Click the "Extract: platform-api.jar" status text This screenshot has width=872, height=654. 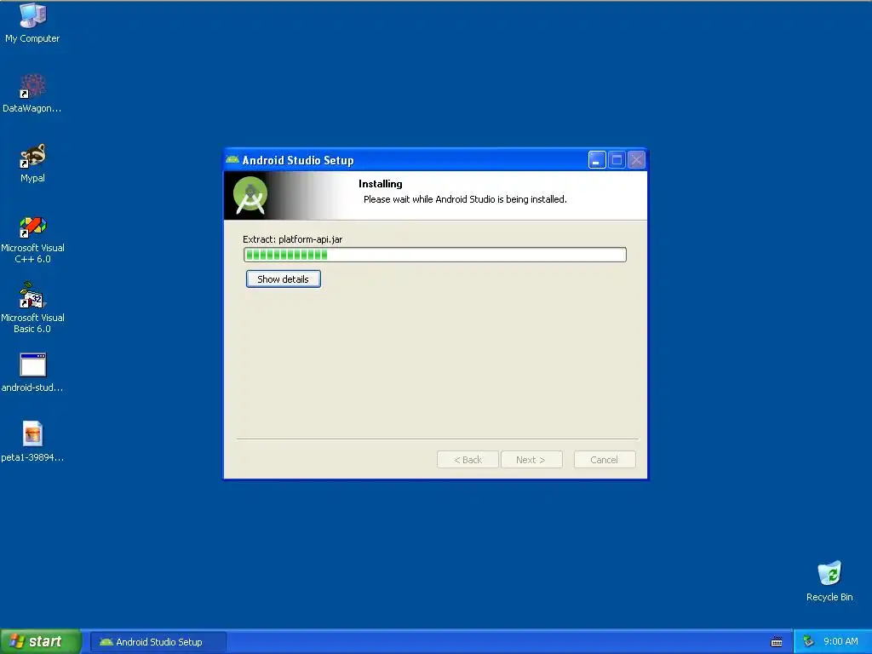pyautogui.click(x=293, y=239)
